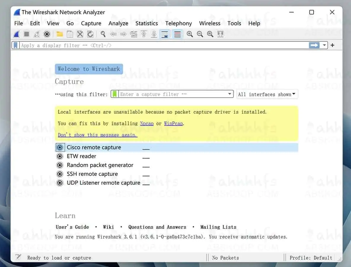Click the Npcap download link
The height and width of the screenshot is (267, 351).
click(147, 123)
